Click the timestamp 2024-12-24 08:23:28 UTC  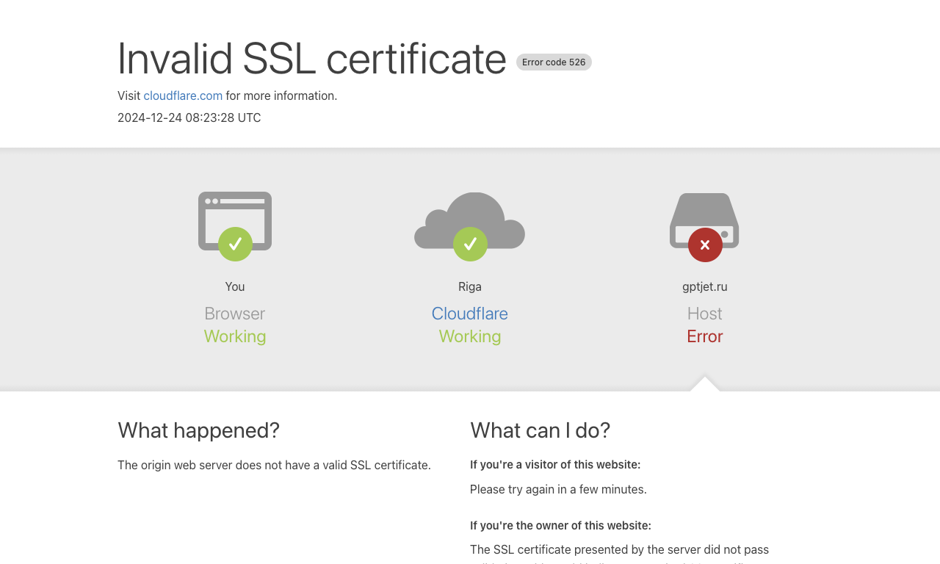point(189,117)
